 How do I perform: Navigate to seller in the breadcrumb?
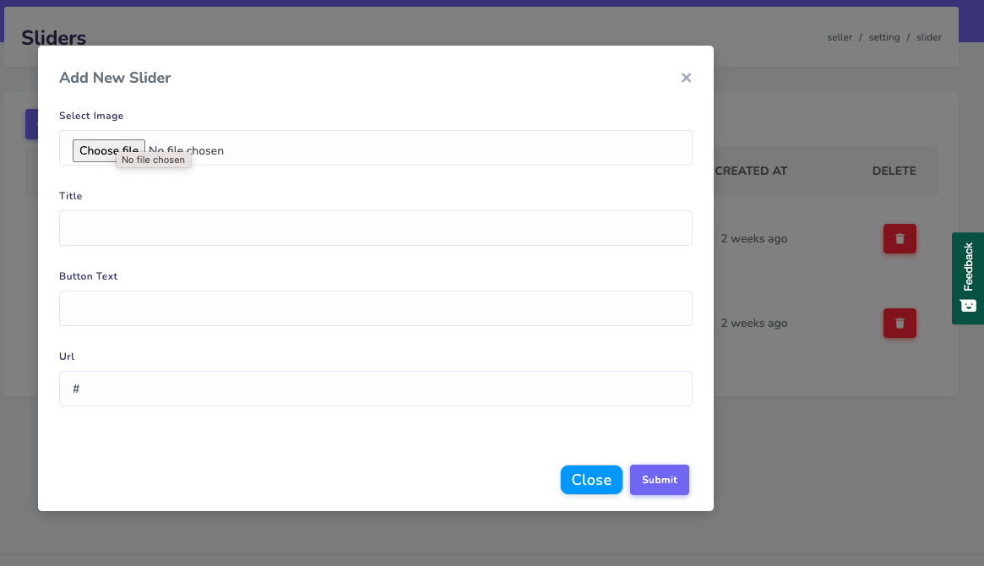point(840,37)
